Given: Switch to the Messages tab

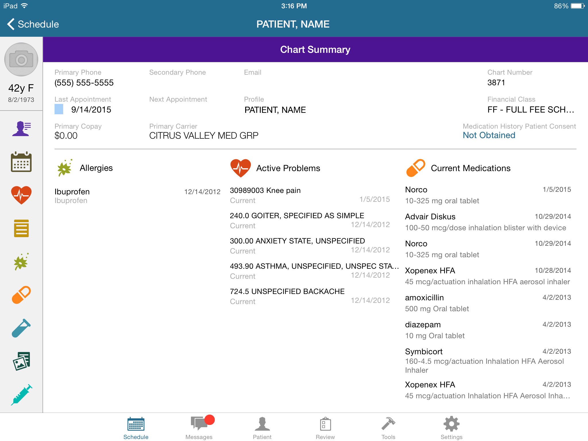Looking at the screenshot, I should [x=199, y=428].
